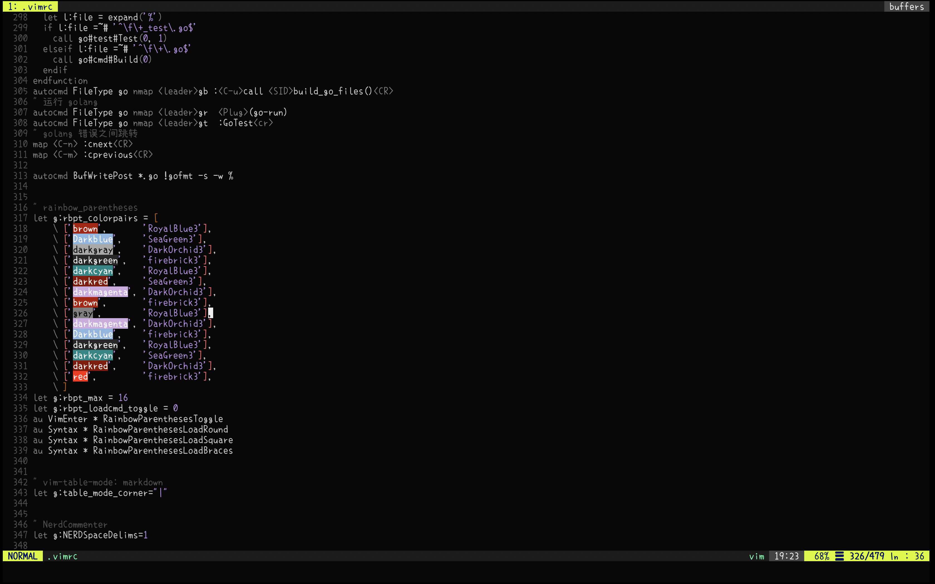Click the NORMAL mode indicator
The image size is (935, 584).
(23, 556)
